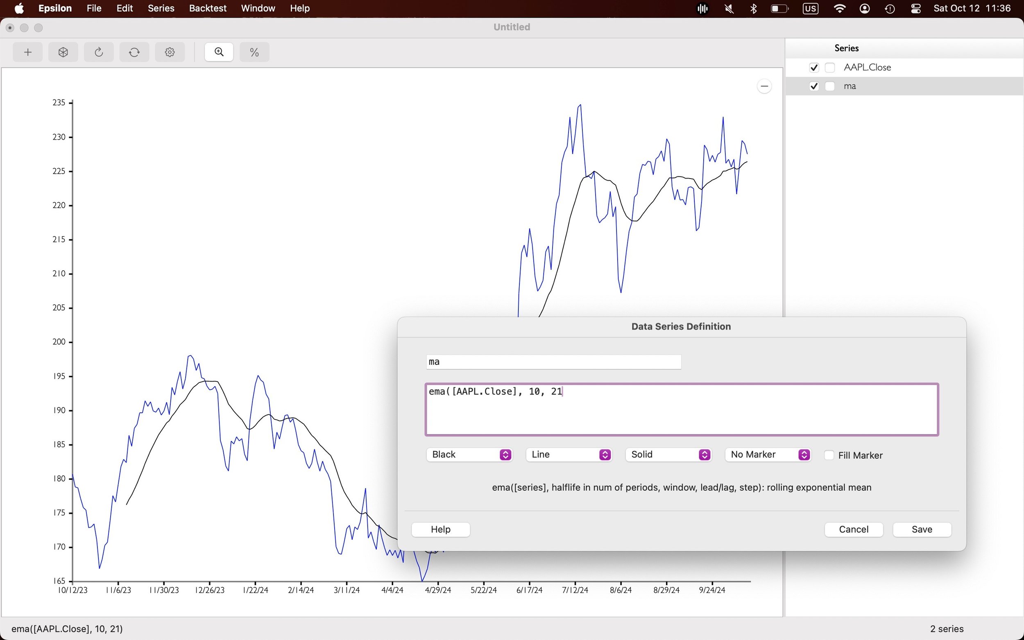The height and width of the screenshot is (640, 1024).
Task: Open the Backtest menu
Action: point(208,9)
